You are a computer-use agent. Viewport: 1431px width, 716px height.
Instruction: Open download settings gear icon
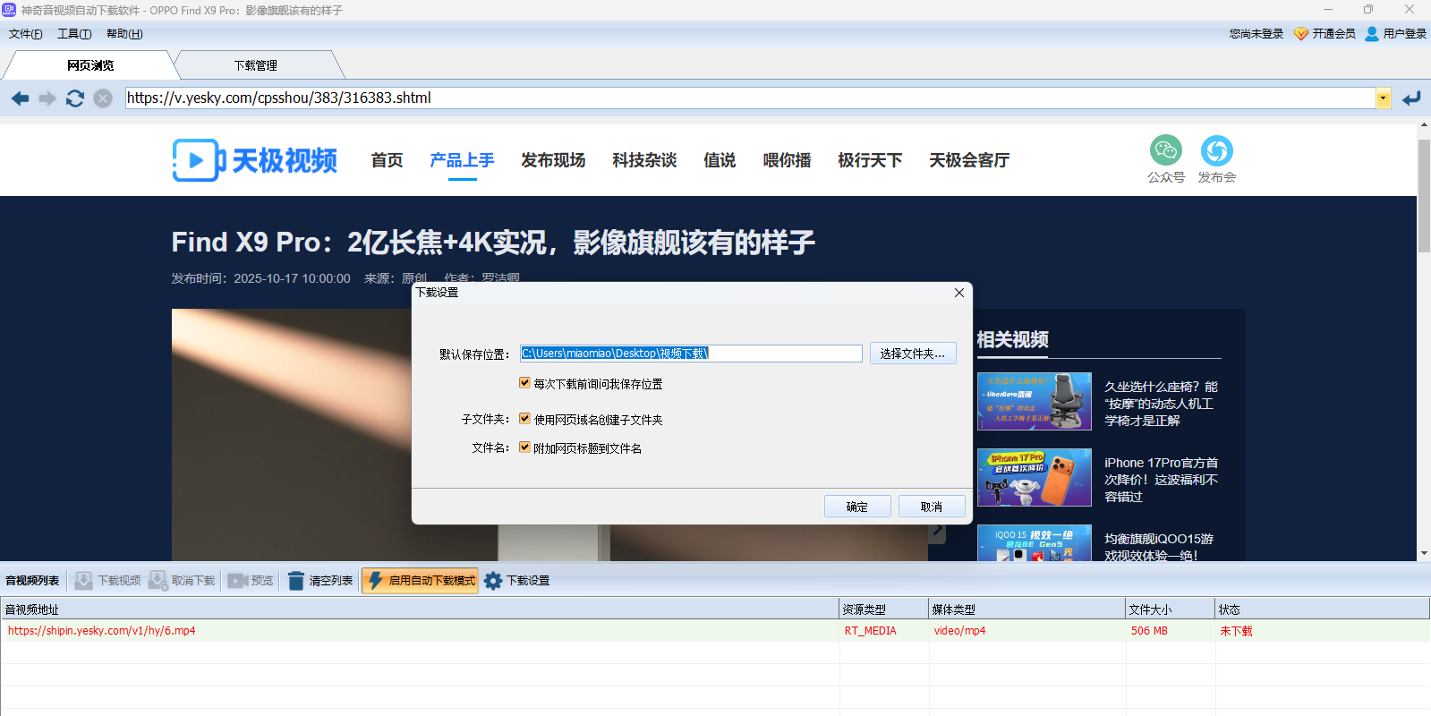pos(493,581)
